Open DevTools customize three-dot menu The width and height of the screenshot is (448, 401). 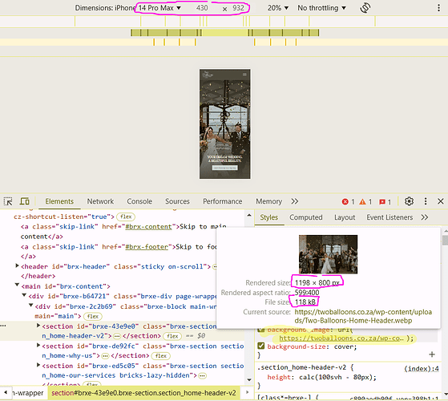[426, 201]
